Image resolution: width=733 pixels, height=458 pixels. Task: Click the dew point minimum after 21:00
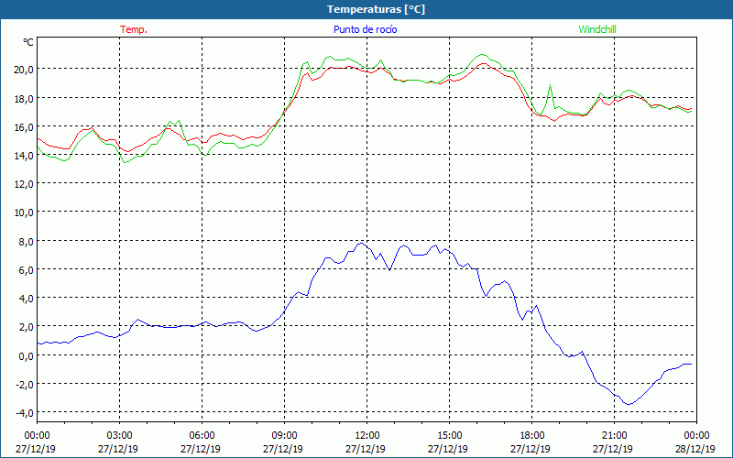pos(629,404)
